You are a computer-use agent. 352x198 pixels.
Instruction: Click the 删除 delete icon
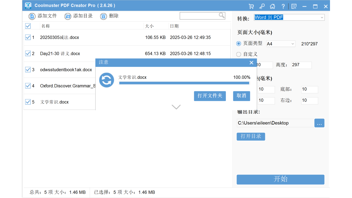[x=103, y=16]
